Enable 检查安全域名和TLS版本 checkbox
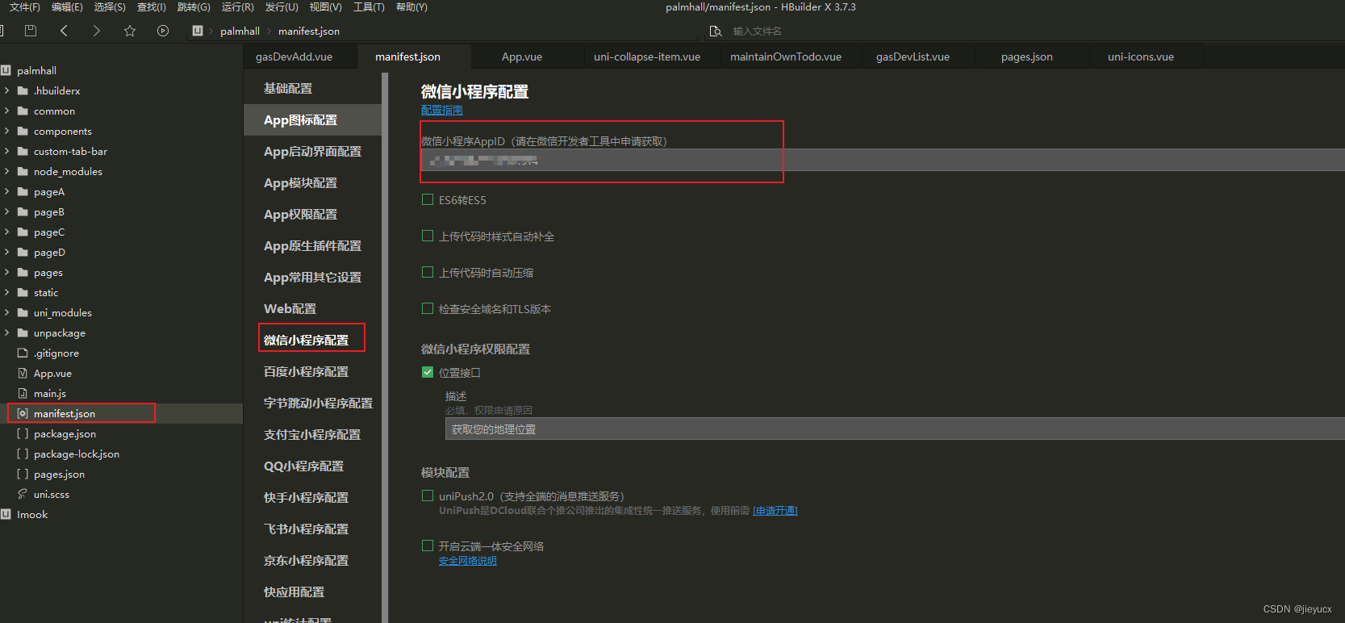Viewport: 1345px width, 623px height. (428, 308)
